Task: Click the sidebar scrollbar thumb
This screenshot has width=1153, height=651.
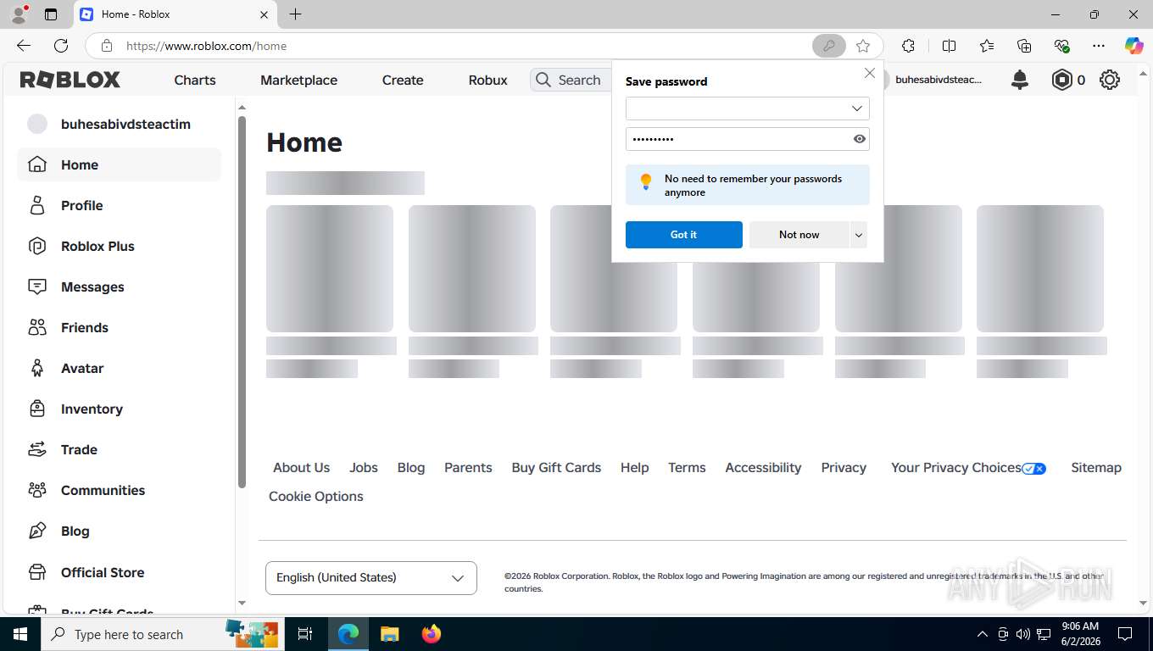Action: (x=242, y=302)
